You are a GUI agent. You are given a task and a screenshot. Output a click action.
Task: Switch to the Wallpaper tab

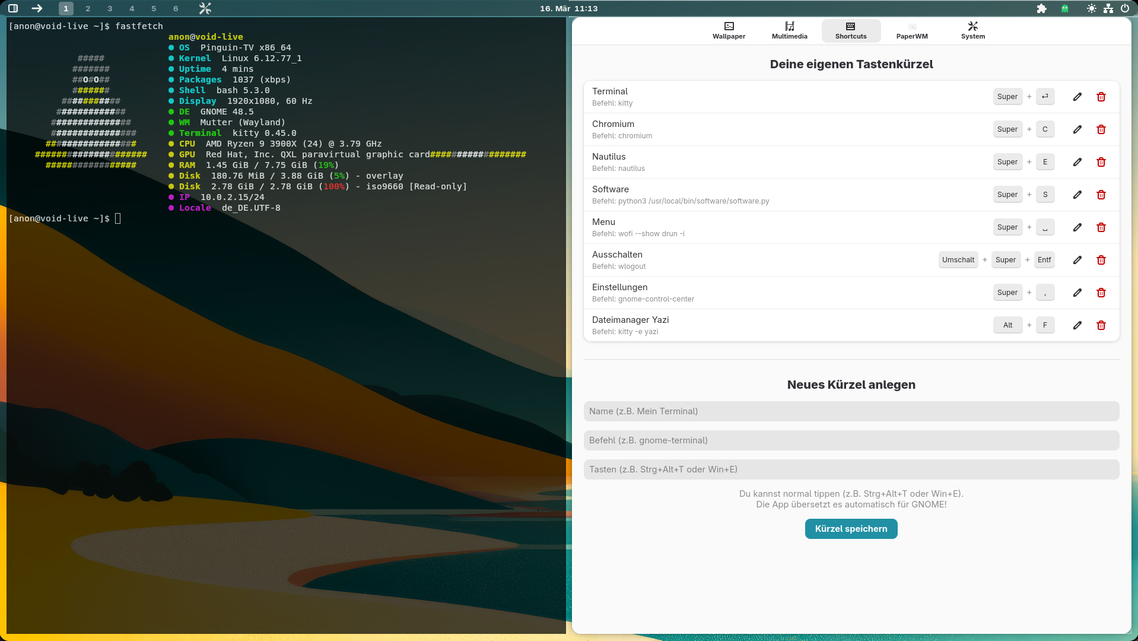point(729,30)
